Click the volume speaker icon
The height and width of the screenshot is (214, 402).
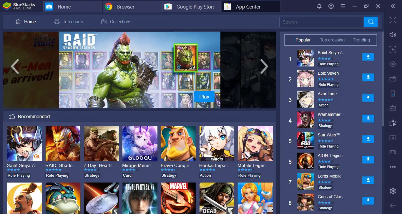point(393,35)
